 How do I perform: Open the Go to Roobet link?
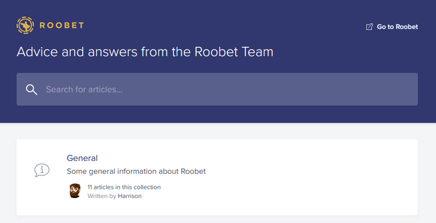point(392,27)
